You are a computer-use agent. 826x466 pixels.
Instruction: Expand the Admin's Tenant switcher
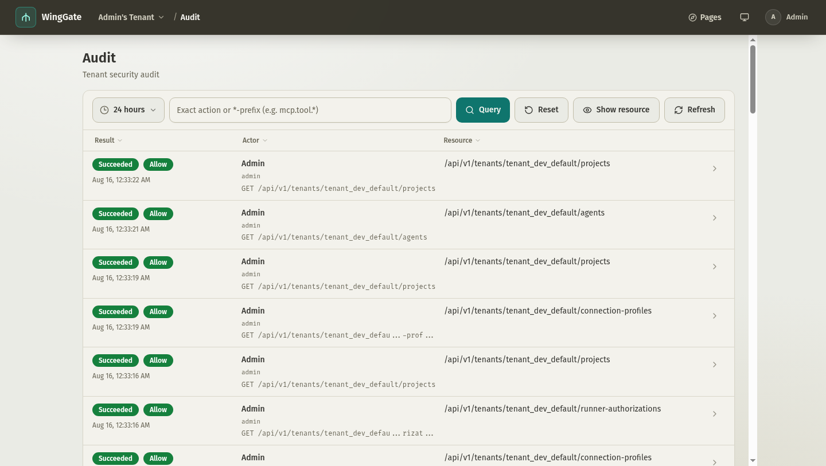pyautogui.click(x=131, y=17)
